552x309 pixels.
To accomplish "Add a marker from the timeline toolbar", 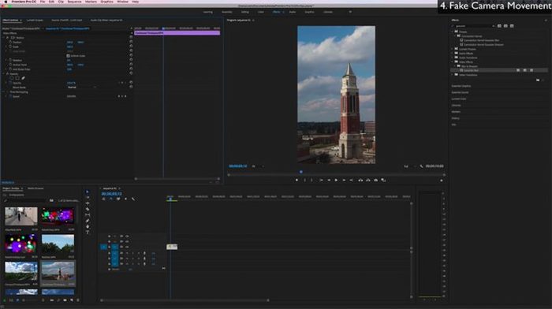I will 125,199.
